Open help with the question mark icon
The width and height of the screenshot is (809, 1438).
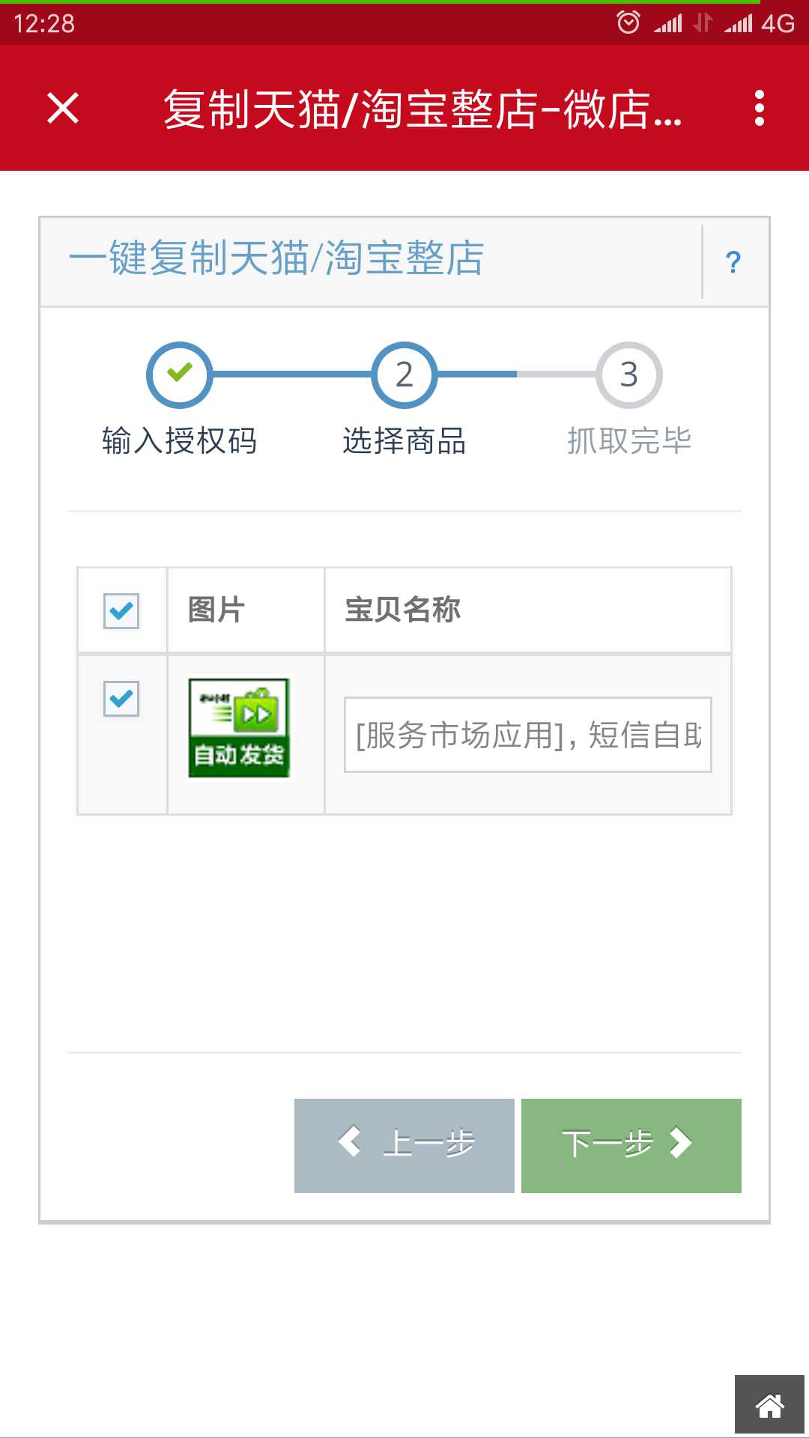733,262
